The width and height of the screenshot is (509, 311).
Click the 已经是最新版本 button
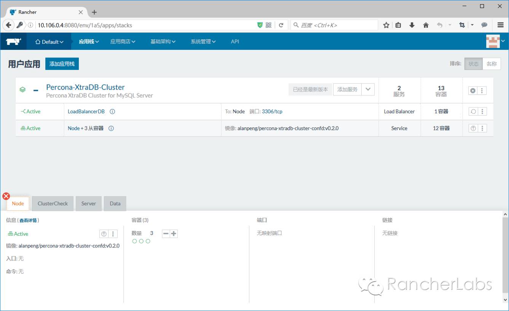[310, 89]
